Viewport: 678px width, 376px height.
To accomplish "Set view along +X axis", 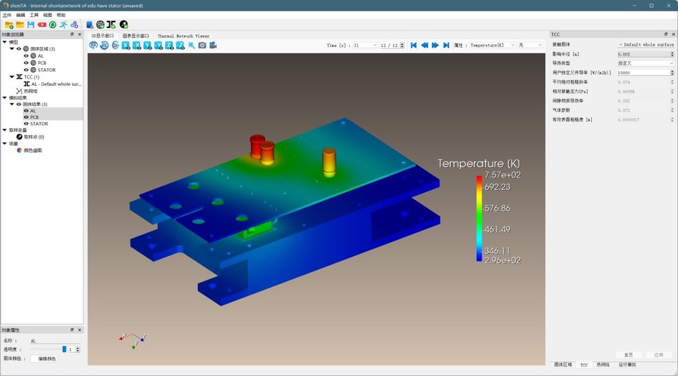I will (126, 45).
